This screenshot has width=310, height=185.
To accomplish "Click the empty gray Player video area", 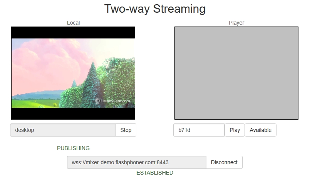I will click(236, 73).
